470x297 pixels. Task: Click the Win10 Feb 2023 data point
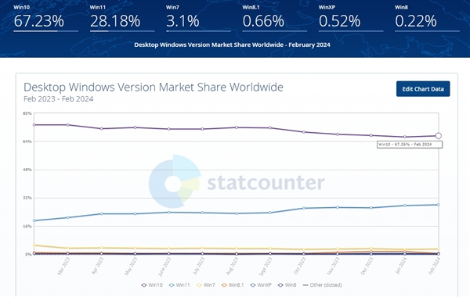pos(34,125)
